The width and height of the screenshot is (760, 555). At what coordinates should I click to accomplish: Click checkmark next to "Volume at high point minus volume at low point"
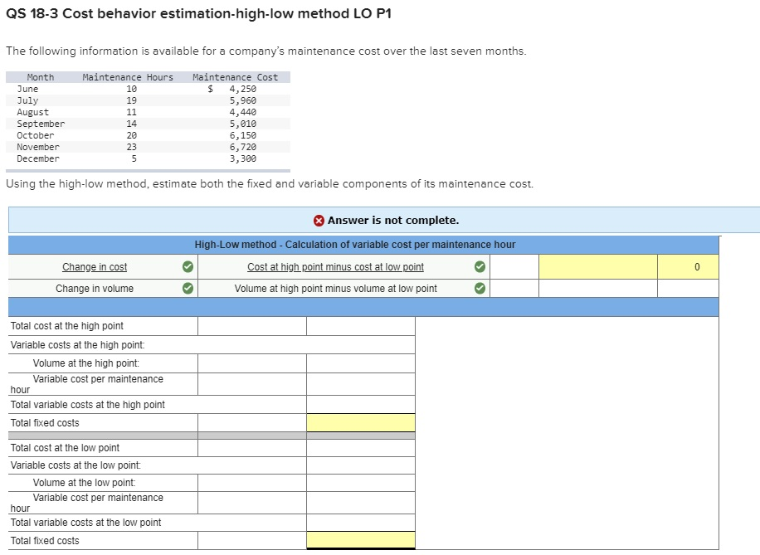pyautogui.click(x=480, y=288)
